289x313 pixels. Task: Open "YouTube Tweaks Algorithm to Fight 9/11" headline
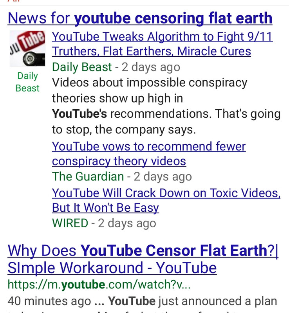click(162, 37)
